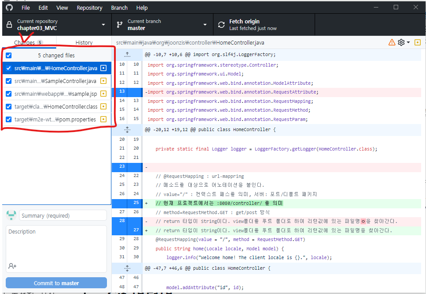Click Fetch origin button
The height and width of the screenshot is (294, 426).
(264, 25)
